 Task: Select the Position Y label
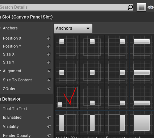coord(12,46)
